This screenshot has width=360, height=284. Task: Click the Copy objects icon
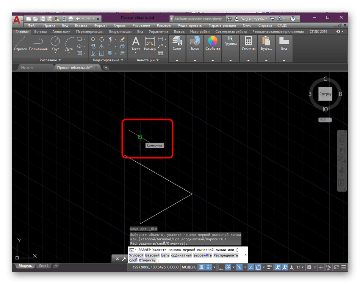click(93, 46)
